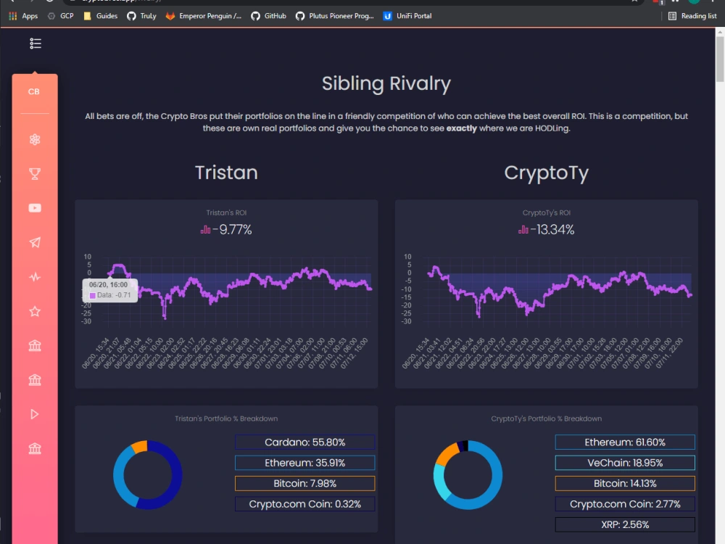Click CryptoTy's Bitcoin: 14.13% label

pos(625,483)
